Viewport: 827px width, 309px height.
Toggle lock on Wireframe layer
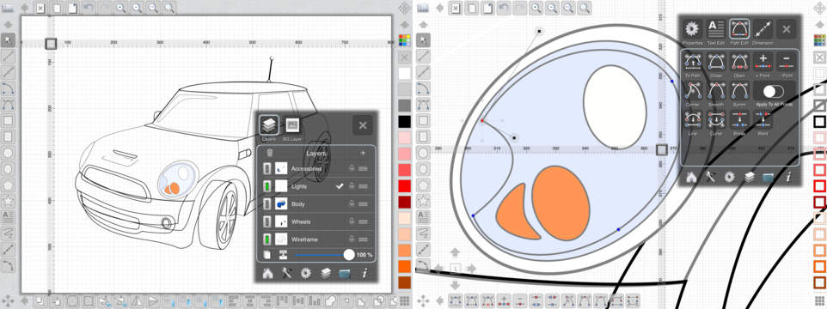tap(351, 239)
